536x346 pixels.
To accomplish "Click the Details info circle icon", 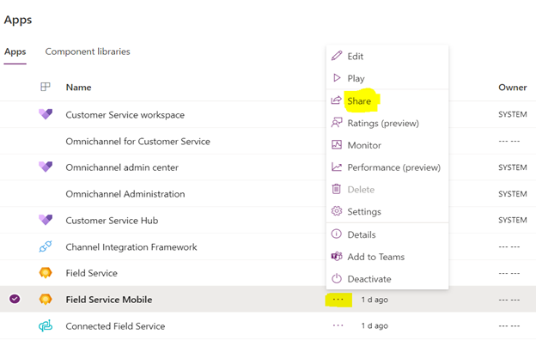I will tap(337, 234).
